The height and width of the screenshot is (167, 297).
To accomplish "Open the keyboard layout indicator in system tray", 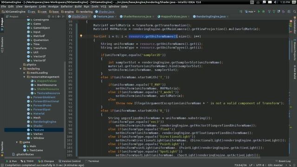I will (x=252, y=2).
